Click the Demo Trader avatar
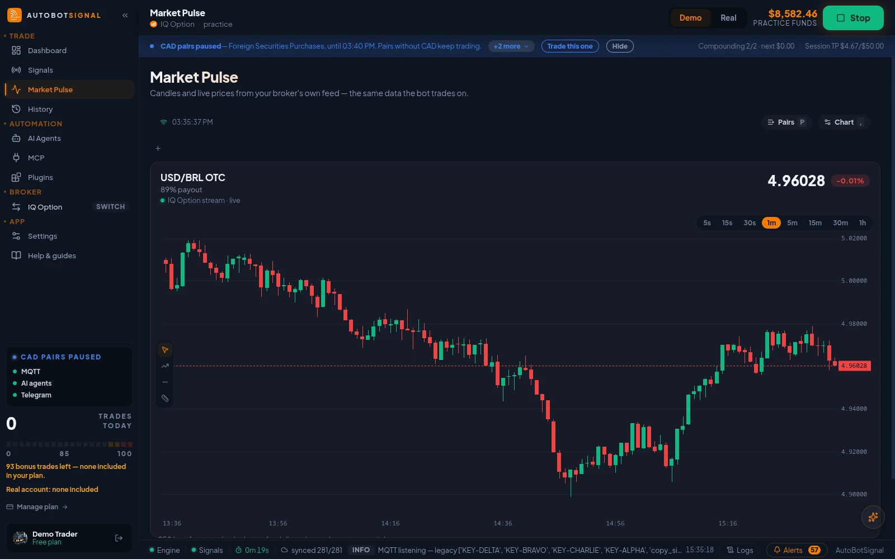 20,538
